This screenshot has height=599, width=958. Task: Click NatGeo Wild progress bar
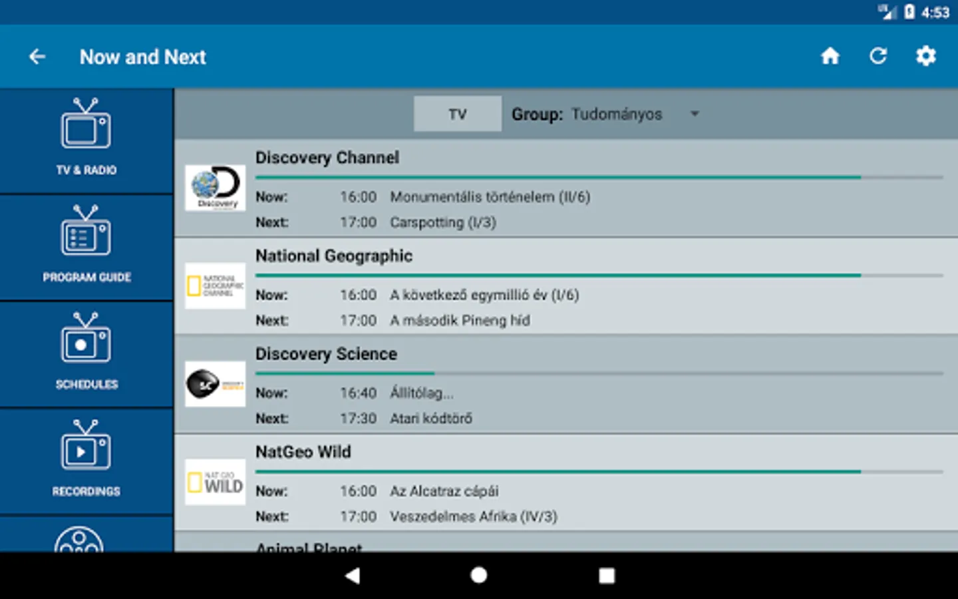click(x=599, y=471)
